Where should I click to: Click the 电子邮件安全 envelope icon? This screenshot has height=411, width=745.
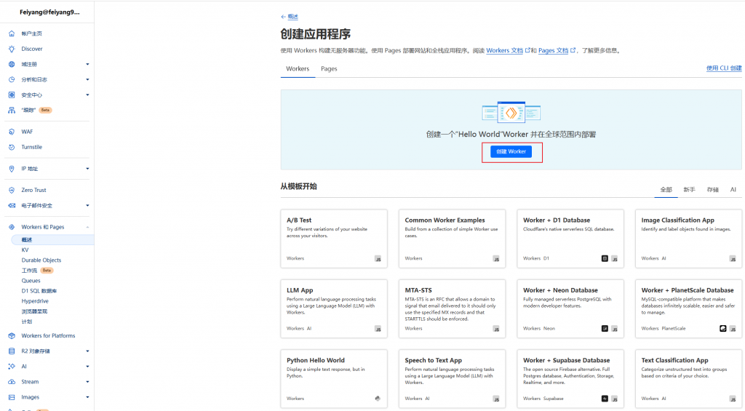[12, 206]
